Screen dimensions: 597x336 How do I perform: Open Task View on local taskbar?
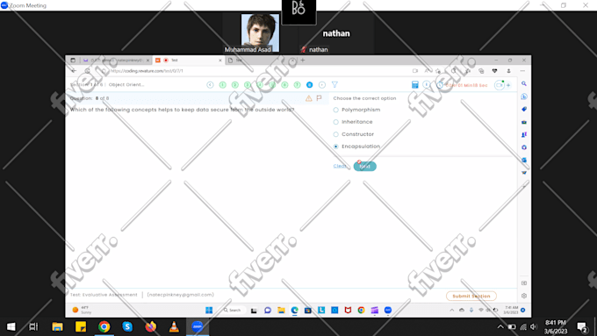pyautogui.click(x=33, y=326)
